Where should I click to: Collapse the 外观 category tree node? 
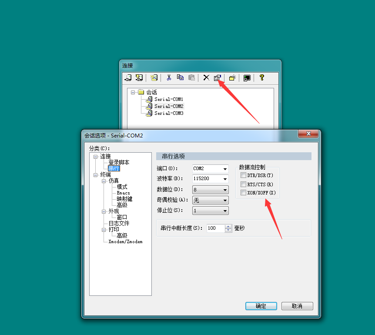(x=104, y=211)
